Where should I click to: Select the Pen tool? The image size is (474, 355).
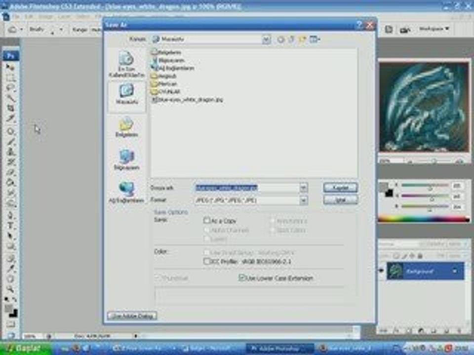10,215
